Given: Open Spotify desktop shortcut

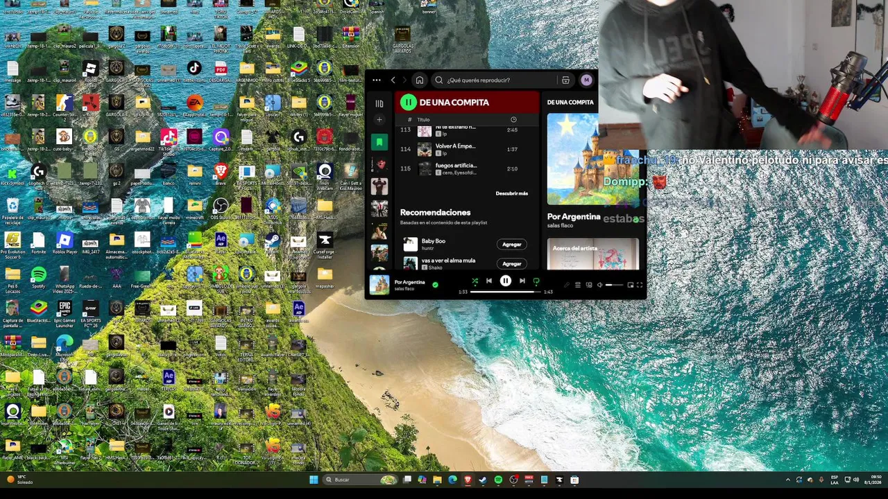Looking at the screenshot, I should [38, 277].
